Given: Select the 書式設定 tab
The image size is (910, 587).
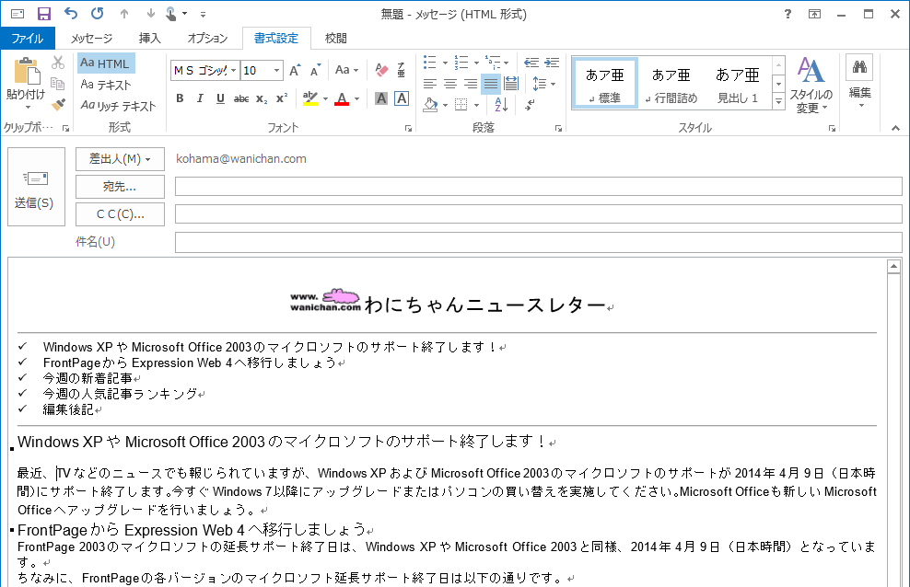Looking at the screenshot, I should click(276, 39).
